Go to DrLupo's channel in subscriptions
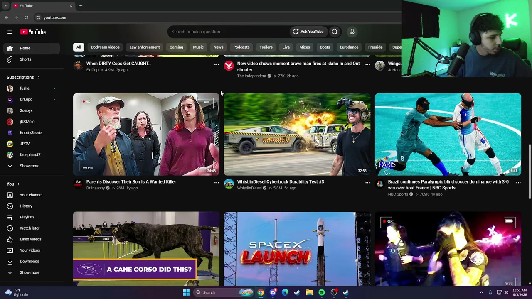This screenshot has width=532, height=299. pos(32,100)
